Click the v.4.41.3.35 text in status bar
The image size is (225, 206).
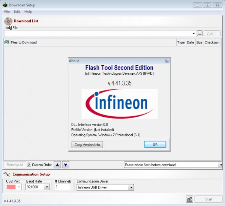[x=12, y=201]
